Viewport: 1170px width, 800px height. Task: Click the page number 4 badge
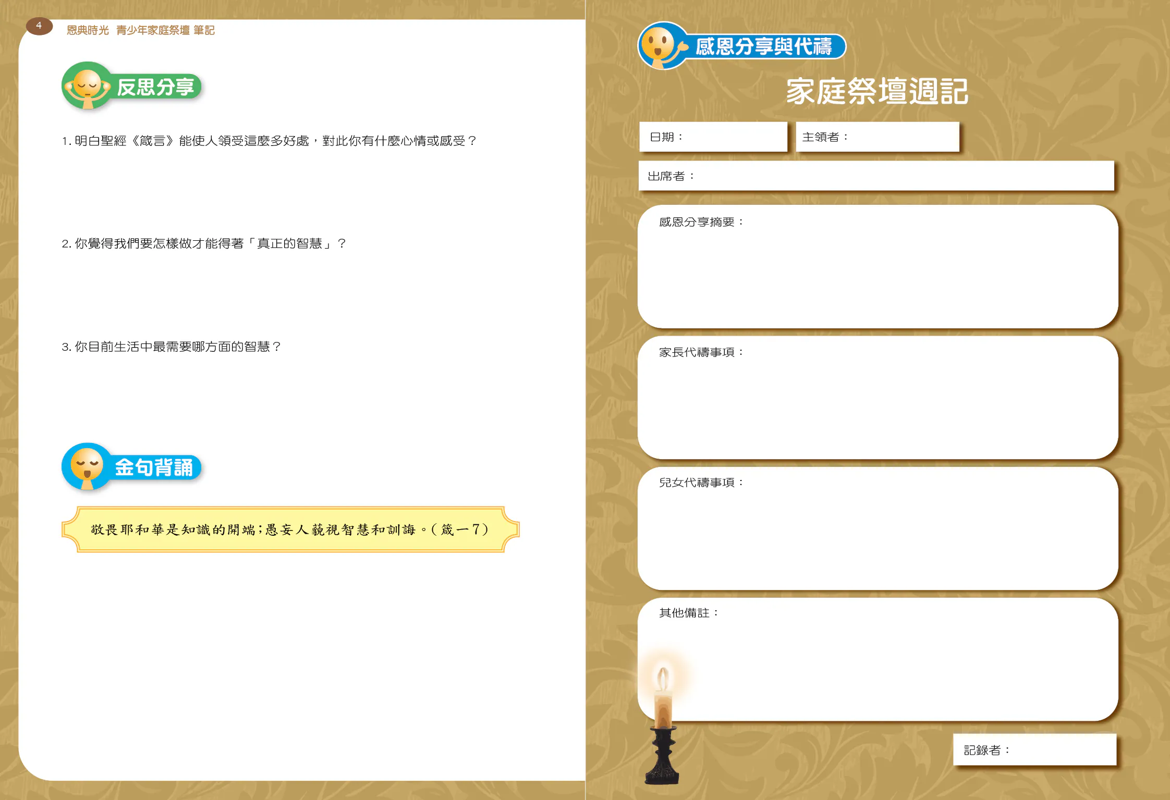click(39, 26)
